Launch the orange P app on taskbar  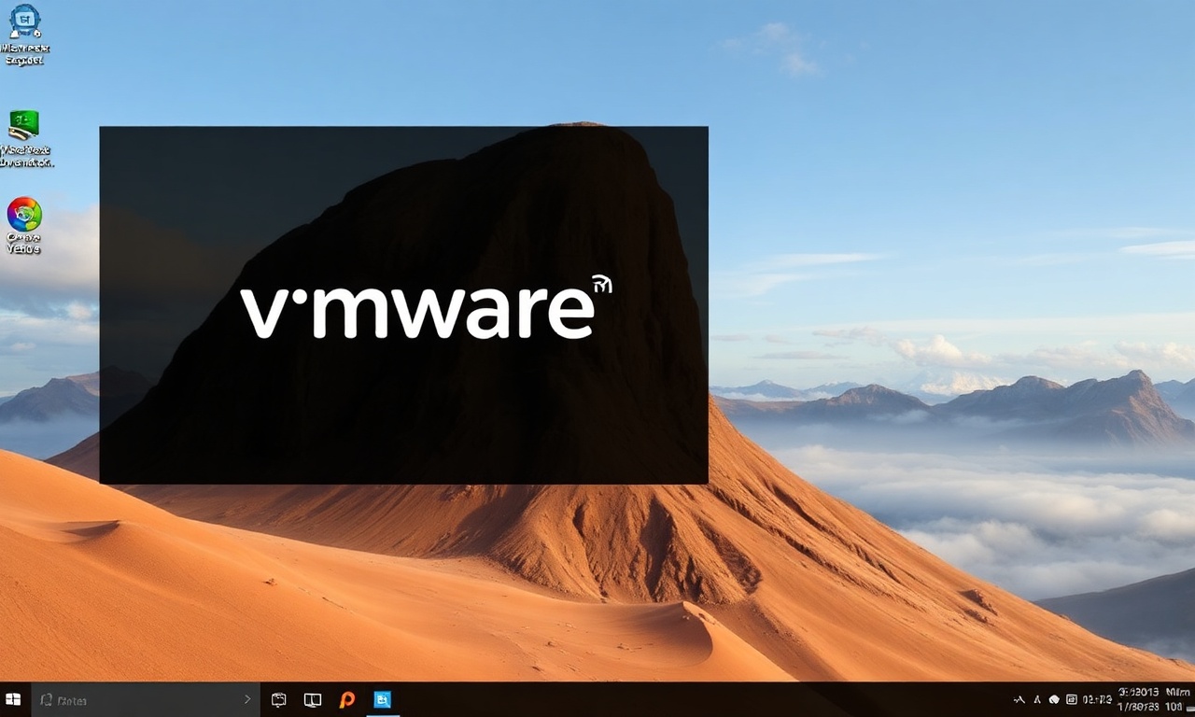point(347,699)
